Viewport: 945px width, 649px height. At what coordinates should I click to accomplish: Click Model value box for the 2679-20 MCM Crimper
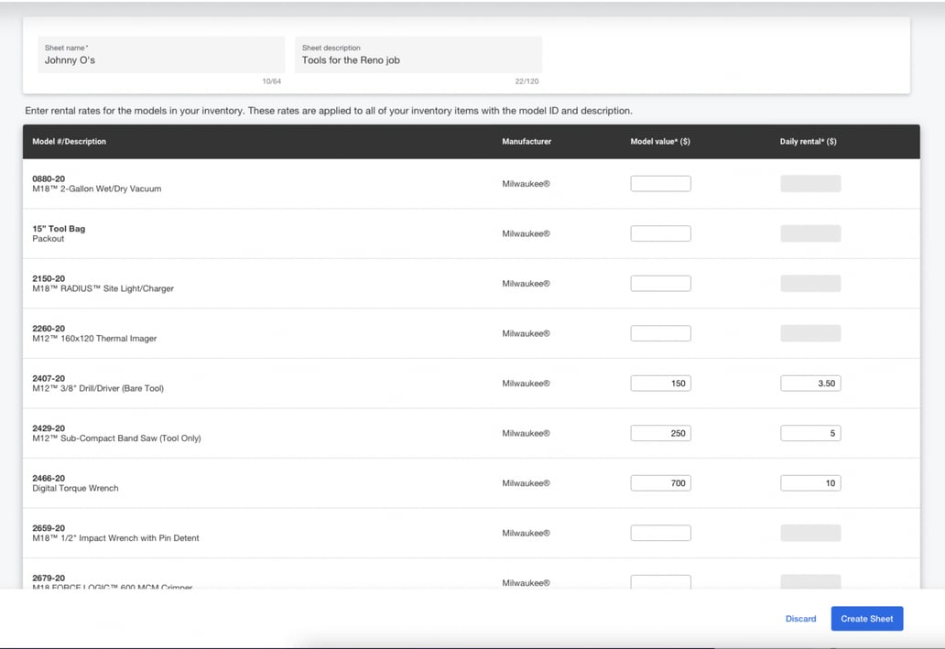(659, 582)
